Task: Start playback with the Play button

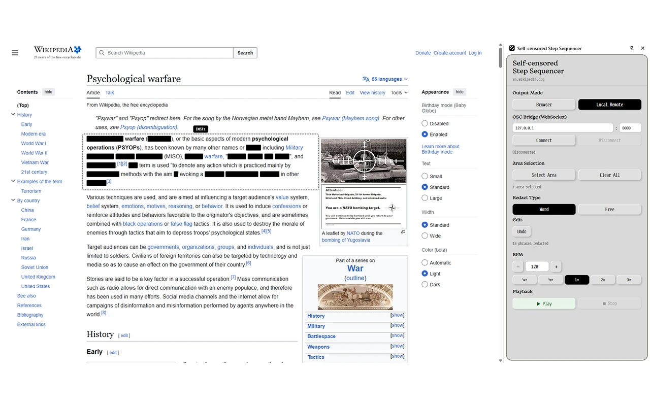Action: 544,303
